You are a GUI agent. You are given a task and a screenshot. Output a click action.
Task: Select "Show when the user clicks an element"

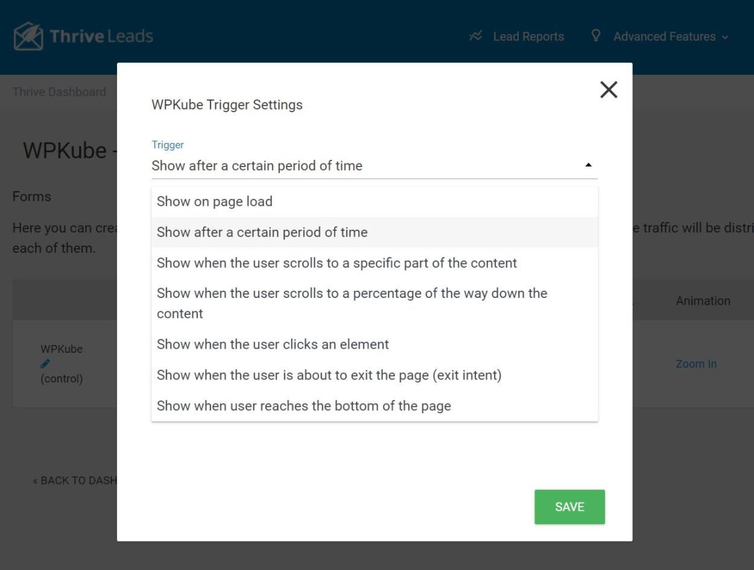375,344
